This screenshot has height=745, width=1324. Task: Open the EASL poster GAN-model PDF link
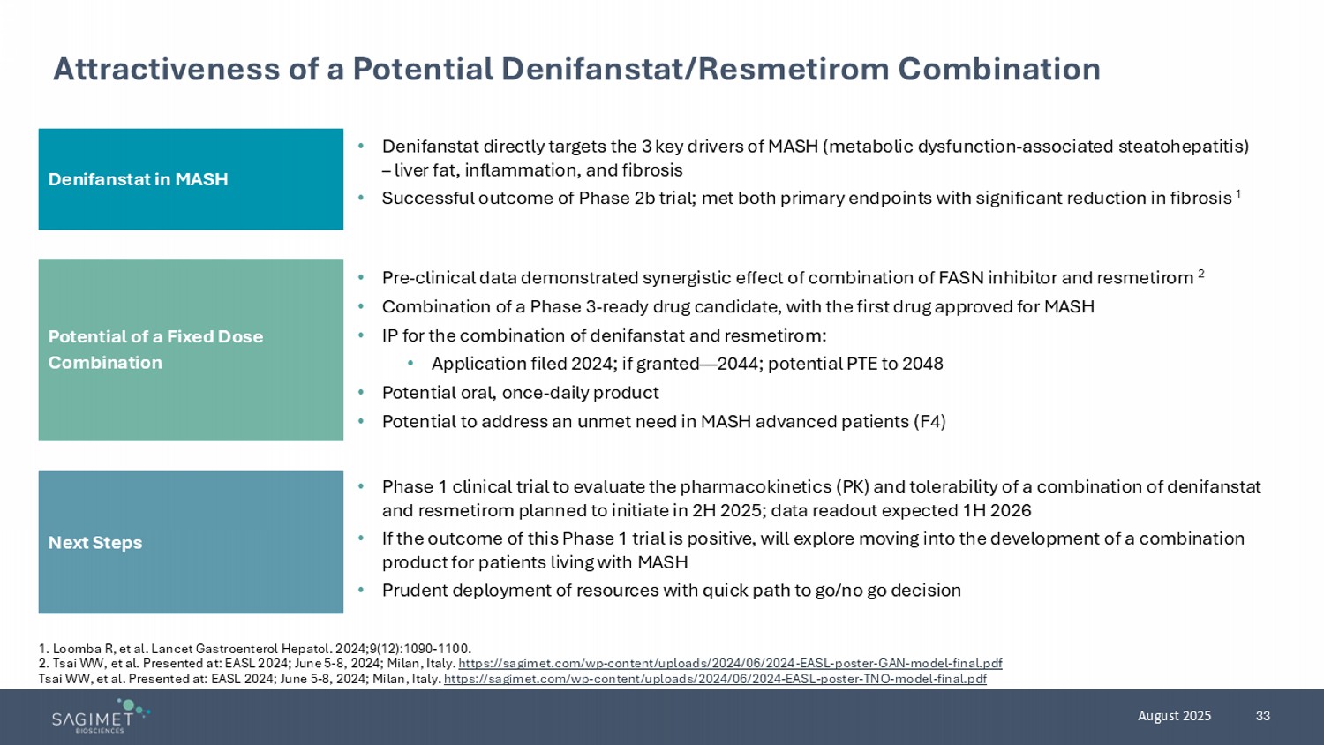[x=730, y=663]
